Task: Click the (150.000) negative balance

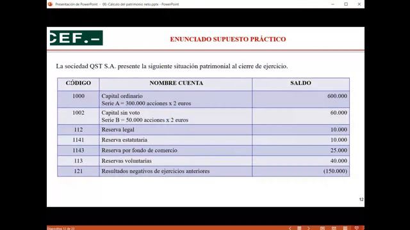Action: [x=336, y=171]
